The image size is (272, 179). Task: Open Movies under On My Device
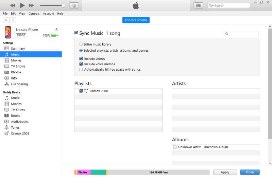tap(31, 104)
